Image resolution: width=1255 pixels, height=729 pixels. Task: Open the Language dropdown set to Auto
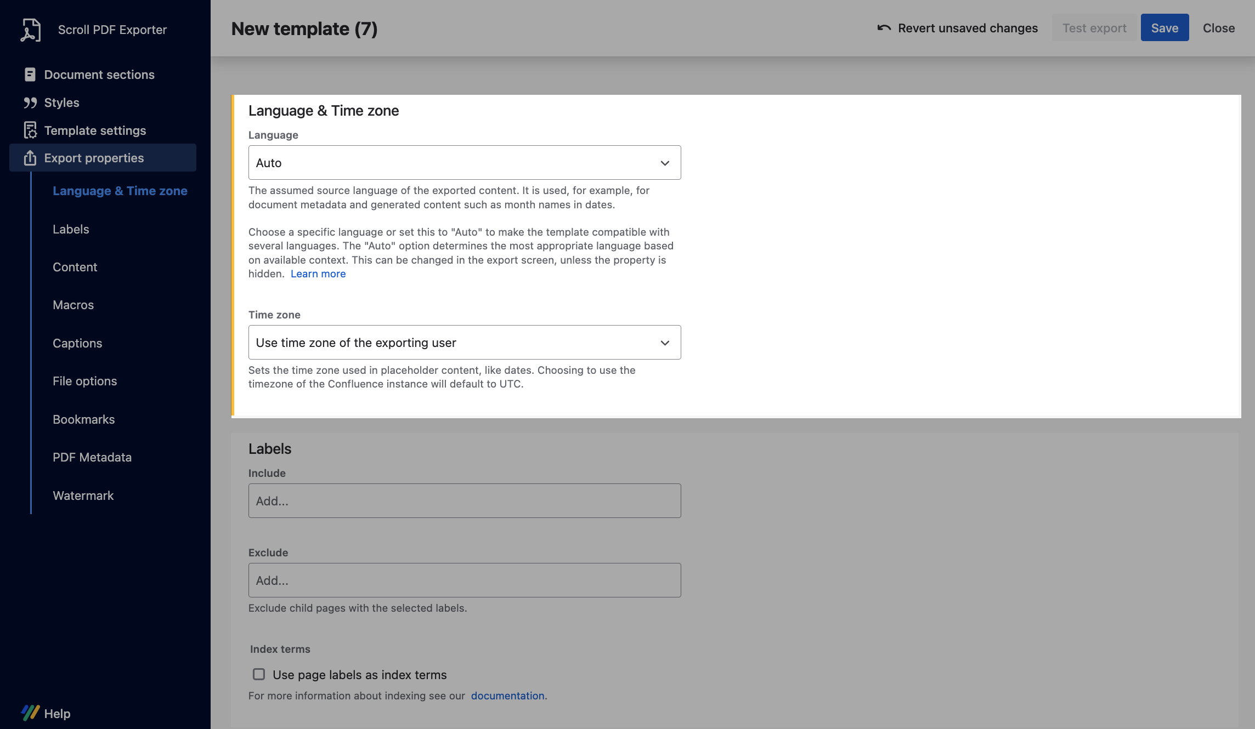coord(464,163)
